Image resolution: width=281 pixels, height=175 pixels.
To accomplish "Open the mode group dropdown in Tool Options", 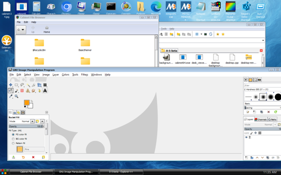I will tap(42, 121).
